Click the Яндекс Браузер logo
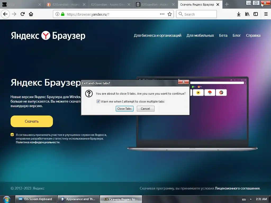Screen dimensions: 271x203 [x=48, y=36]
